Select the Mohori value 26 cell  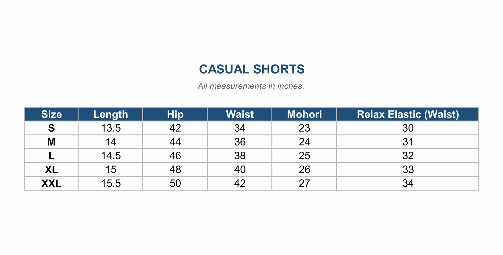[x=304, y=170]
